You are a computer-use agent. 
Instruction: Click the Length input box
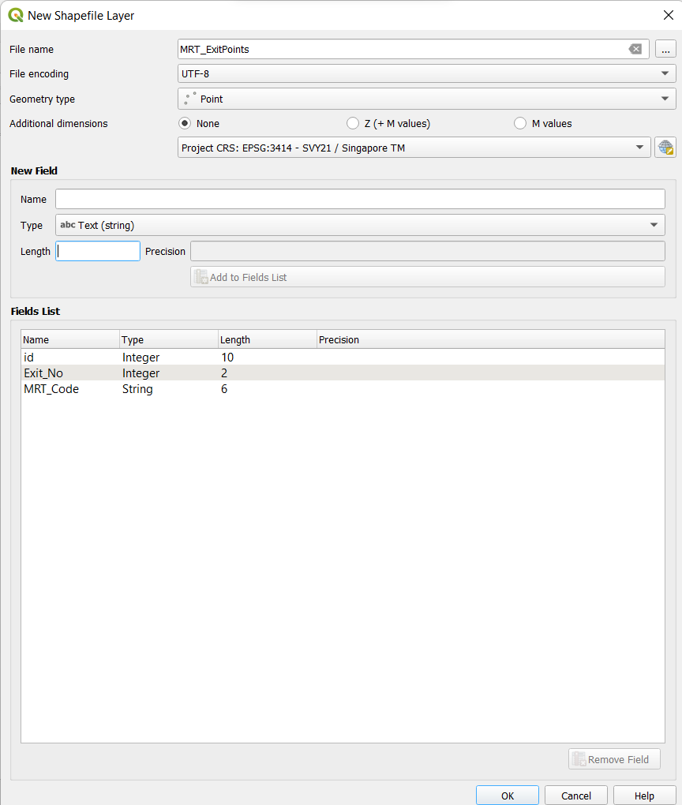(98, 251)
